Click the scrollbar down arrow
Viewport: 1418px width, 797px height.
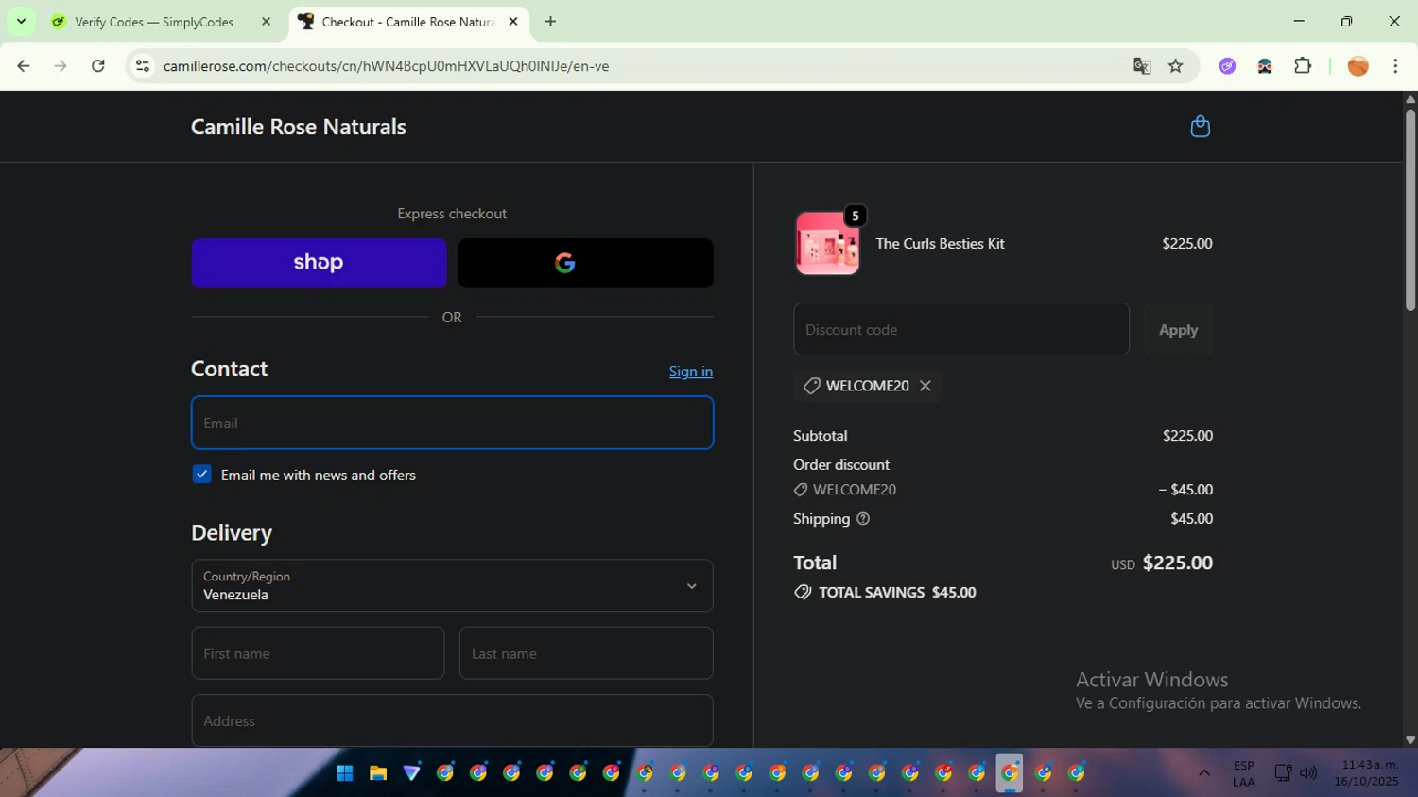pos(1409,740)
